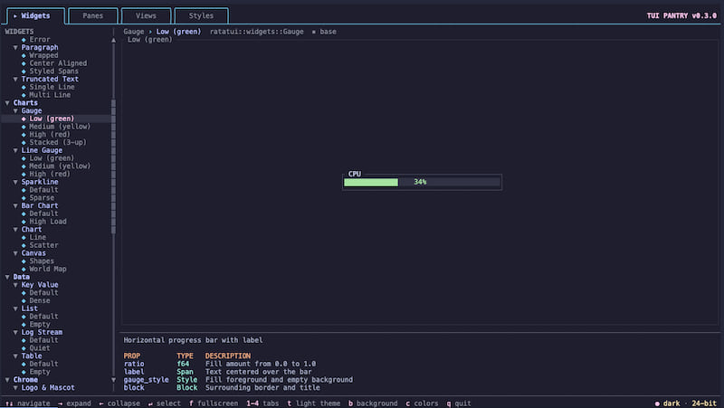Select the Error item in tree

tap(40, 40)
